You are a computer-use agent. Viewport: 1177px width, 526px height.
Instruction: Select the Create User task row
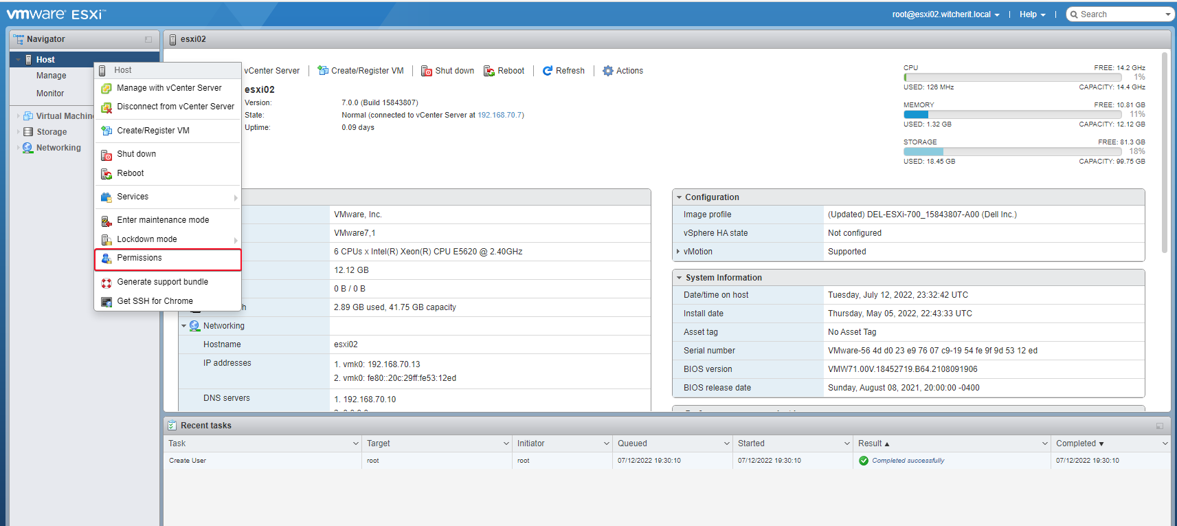[x=666, y=461]
